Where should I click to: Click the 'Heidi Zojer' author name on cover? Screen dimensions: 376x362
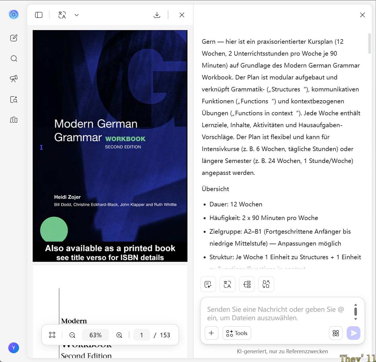[67, 197]
